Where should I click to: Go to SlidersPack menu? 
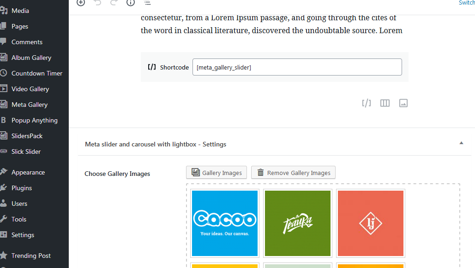(27, 136)
